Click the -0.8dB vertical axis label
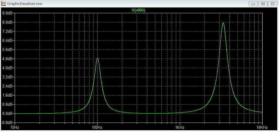279x132 pixels. pos(7,123)
